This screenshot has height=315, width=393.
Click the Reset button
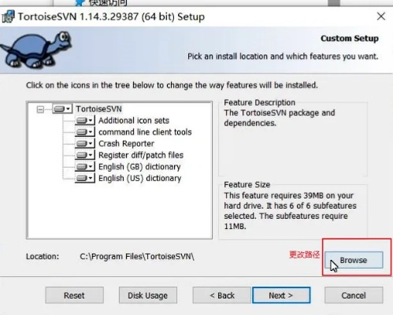(74, 295)
